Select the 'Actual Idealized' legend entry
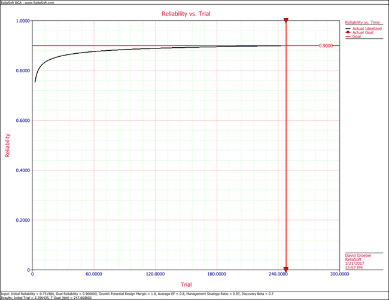Screen dimensions: 389x300 (x=367, y=29)
